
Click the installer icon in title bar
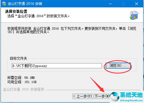coord(4,4)
